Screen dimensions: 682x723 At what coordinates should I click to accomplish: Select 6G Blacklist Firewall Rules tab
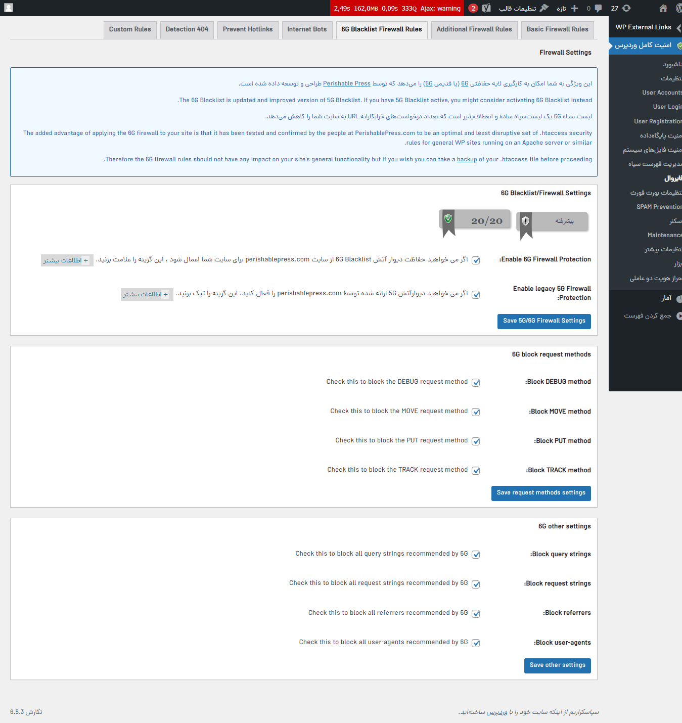[382, 30]
